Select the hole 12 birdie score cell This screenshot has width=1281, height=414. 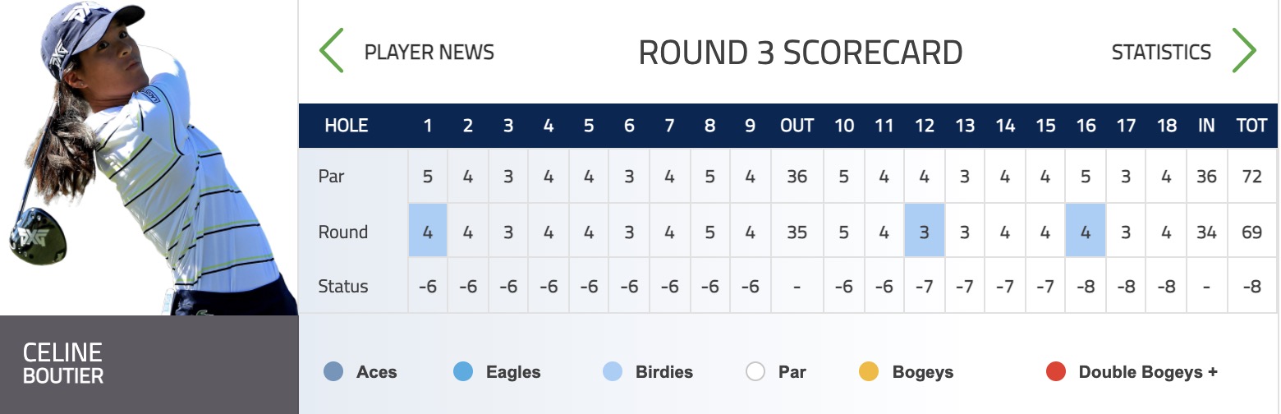925,231
